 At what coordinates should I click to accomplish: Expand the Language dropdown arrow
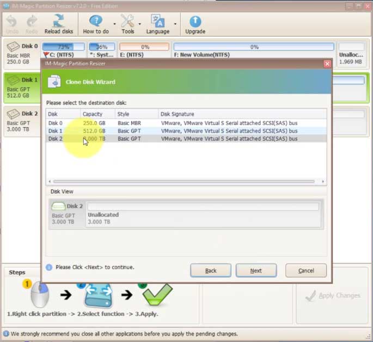[175, 24]
